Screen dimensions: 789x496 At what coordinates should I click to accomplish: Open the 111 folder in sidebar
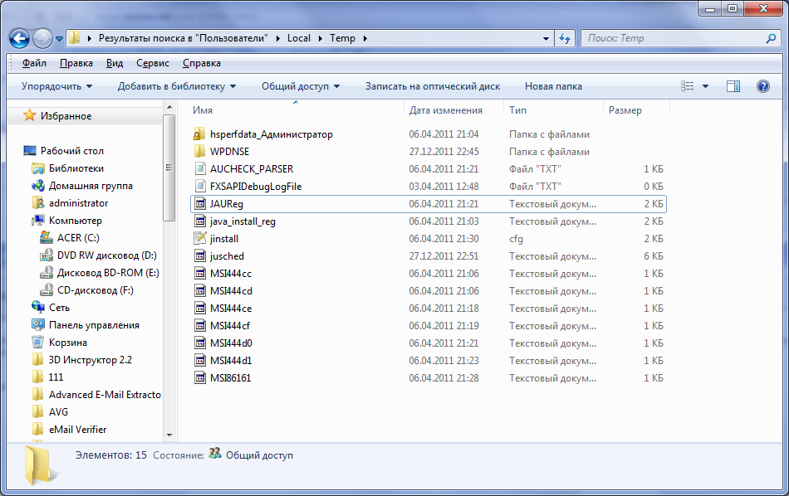point(56,377)
